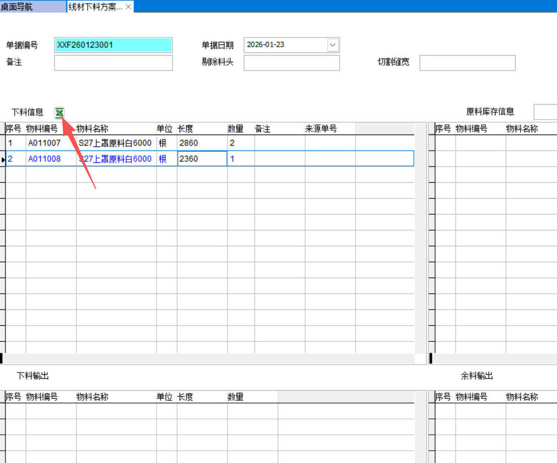The width and height of the screenshot is (557, 463).
Task: Click the 下料信息 grid horizontal scrollbar
Action: click(208, 358)
